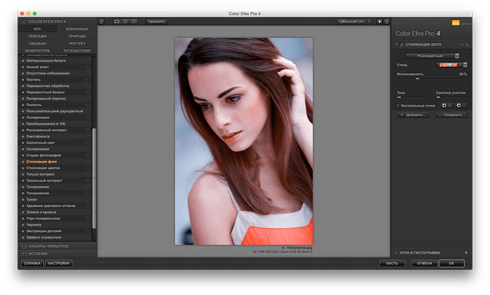Expand the Контрольные точки section
The image size is (490, 295).
tap(398, 105)
